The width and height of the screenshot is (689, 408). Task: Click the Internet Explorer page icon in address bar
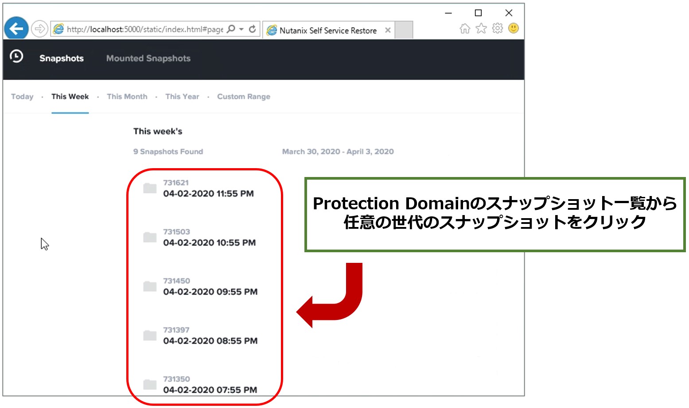pyautogui.click(x=58, y=29)
